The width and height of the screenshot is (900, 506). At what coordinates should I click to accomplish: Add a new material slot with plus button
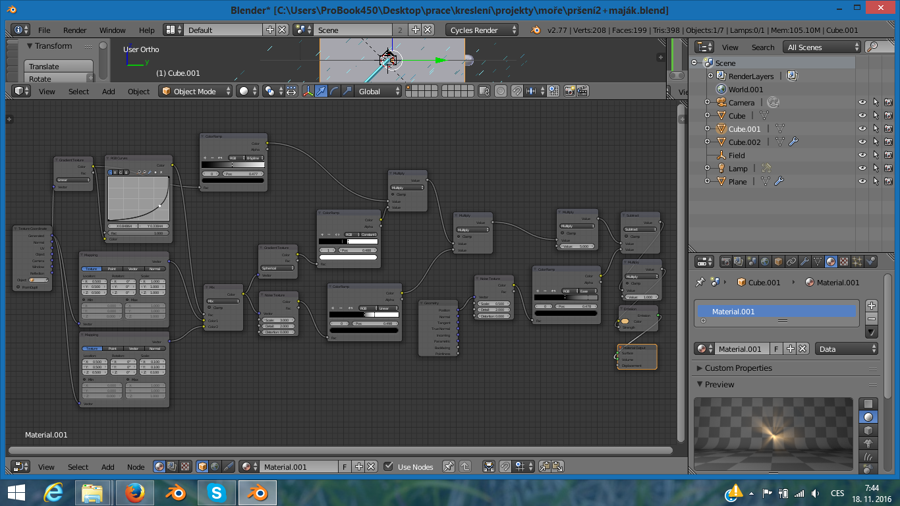[x=871, y=305]
